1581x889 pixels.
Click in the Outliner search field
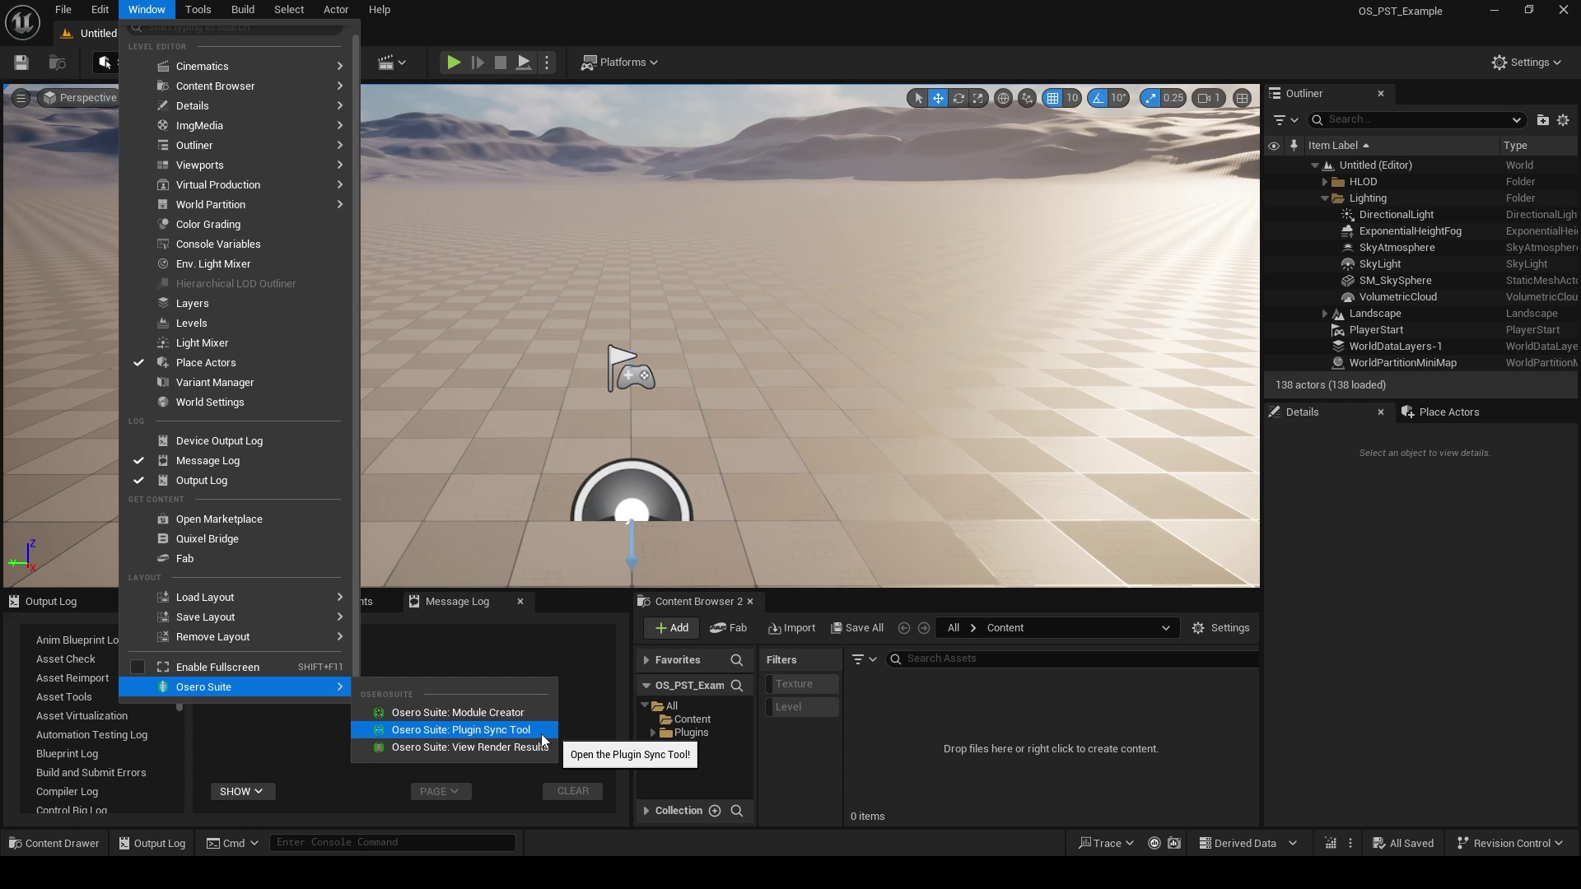click(1416, 120)
